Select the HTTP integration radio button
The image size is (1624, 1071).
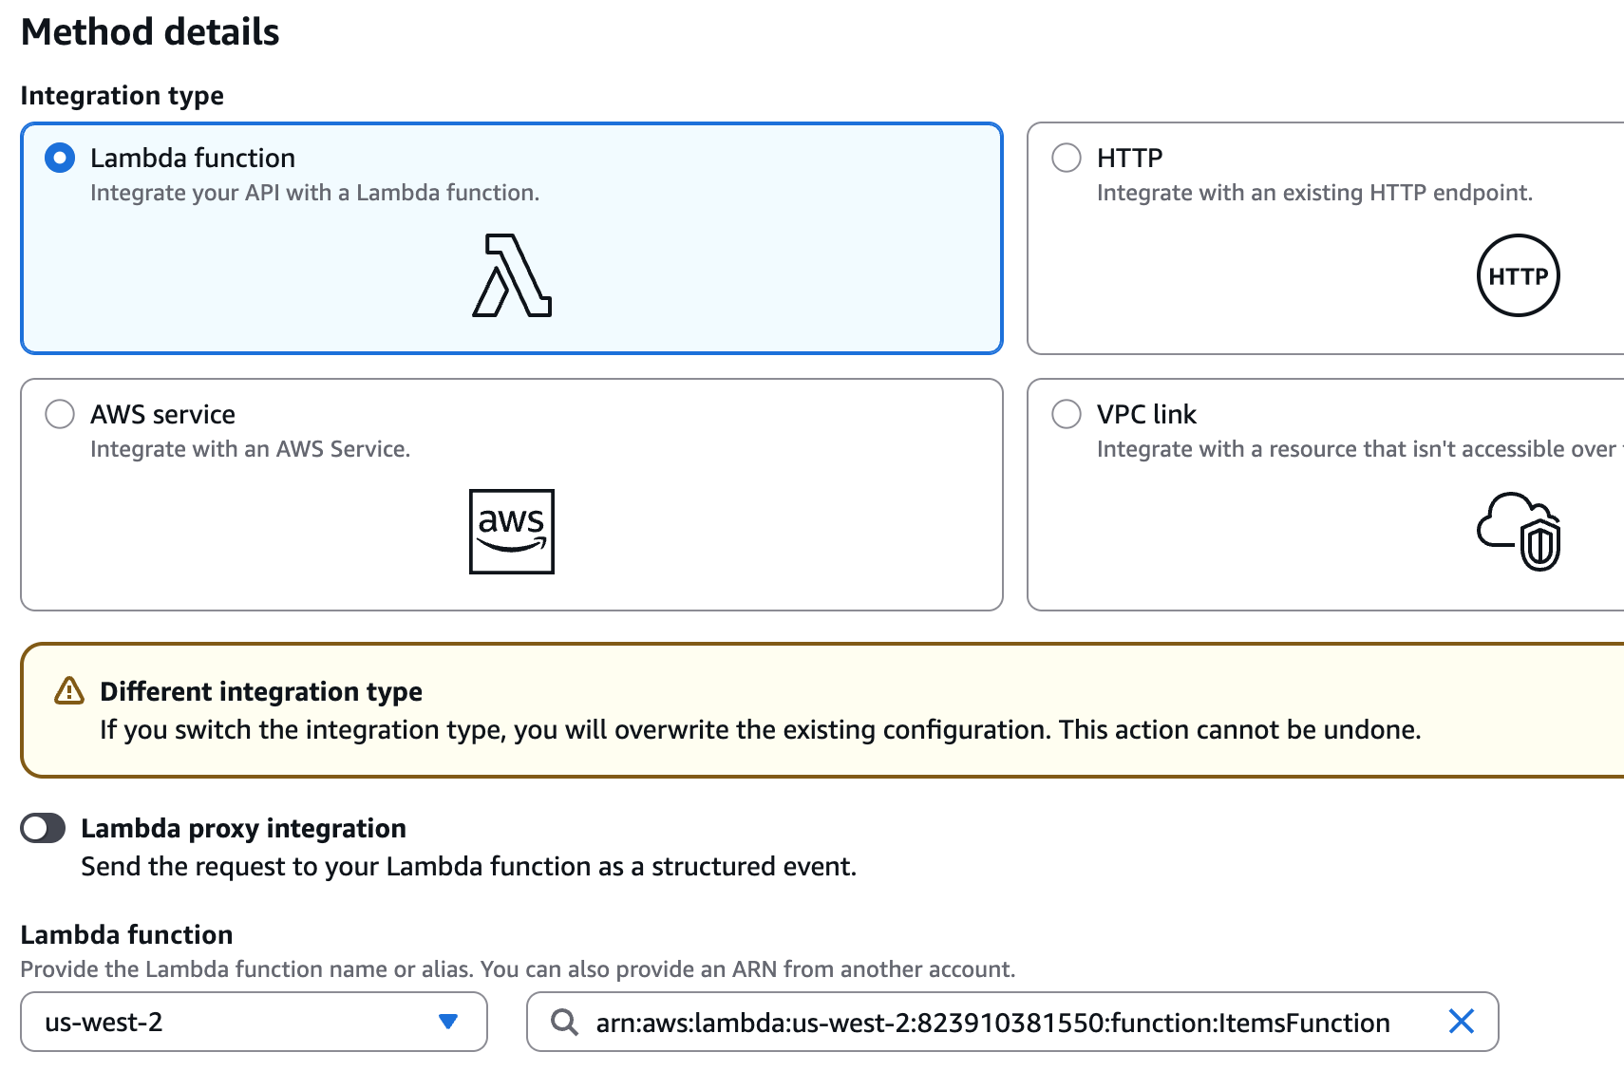pyautogui.click(x=1067, y=158)
